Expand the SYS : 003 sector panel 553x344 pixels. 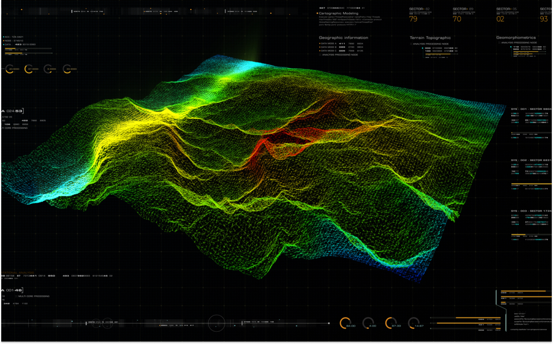click(531, 211)
